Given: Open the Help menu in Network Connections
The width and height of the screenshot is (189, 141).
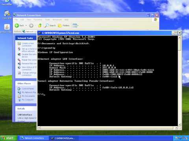Looking at the screenshot, I should click(x=67, y=20).
